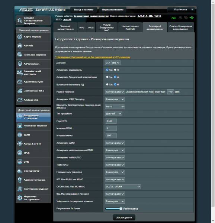This screenshot has width=215, height=223.
Task: Open the Alexa & IFTTT icon
Action: click(20, 144)
